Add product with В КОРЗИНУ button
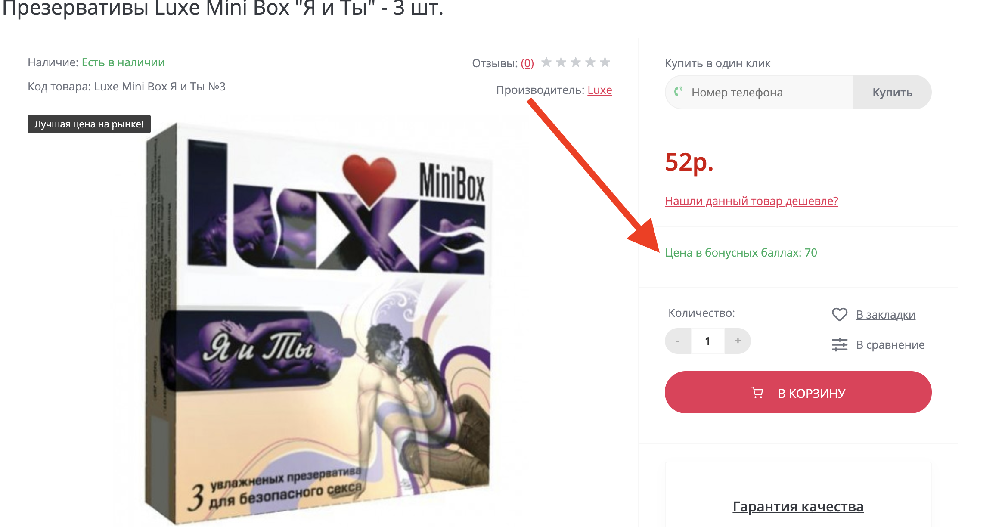Screen dimensions: 1005x527 (798, 392)
